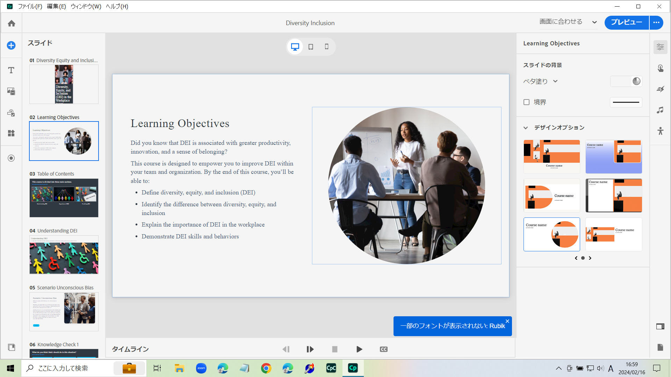Select the Table of Contents slide thumbnail
The height and width of the screenshot is (377, 671).
[64, 198]
